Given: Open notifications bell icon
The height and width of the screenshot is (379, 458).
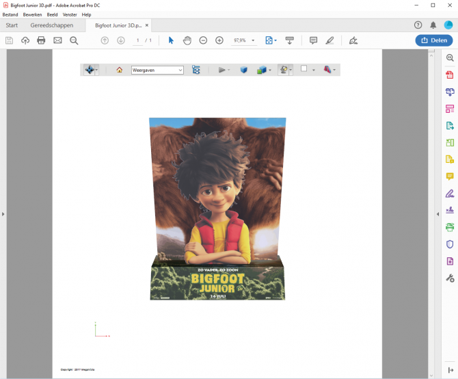Looking at the screenshot, I should tap(433, 25).
